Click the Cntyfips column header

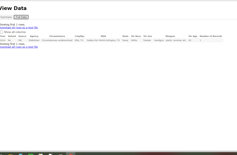[x=80, y=36]
